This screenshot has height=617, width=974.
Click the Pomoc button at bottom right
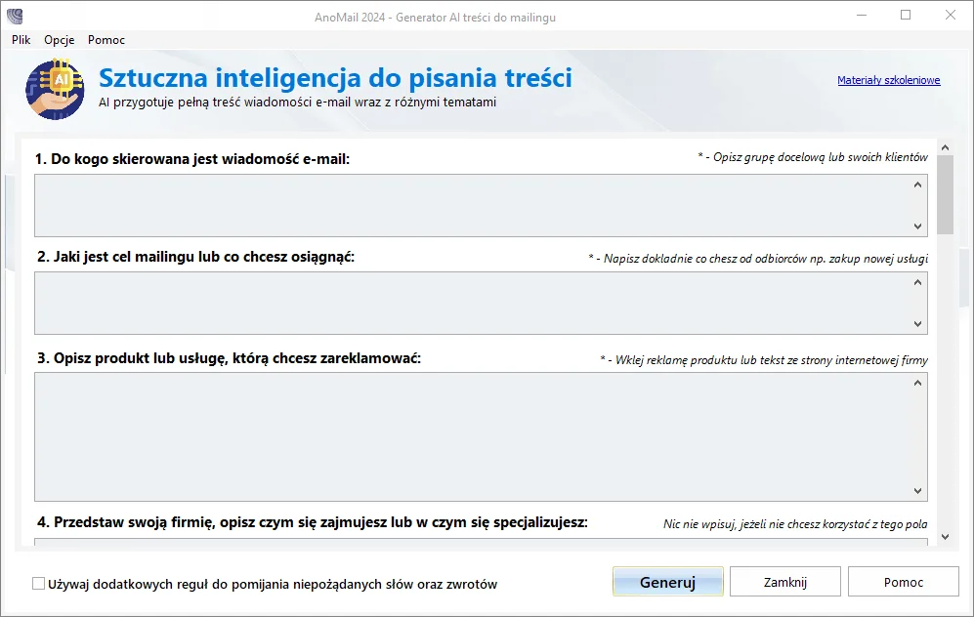coord(903,582)
